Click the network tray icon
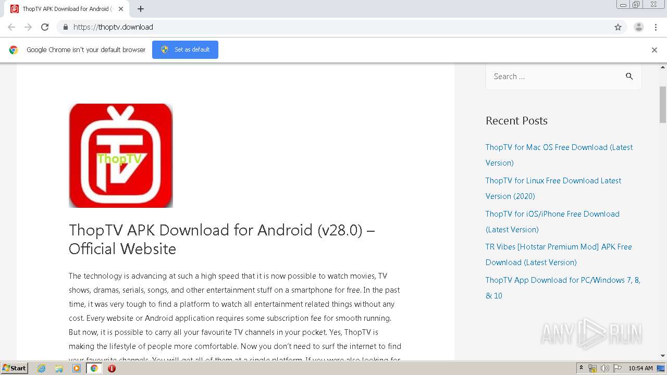This screenshot has height=375, width=667. [592, 368]
